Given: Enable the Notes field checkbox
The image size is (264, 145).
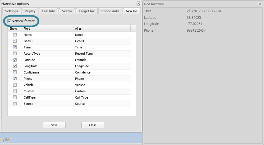Looking at the screenshot, I should click(15, 35).
